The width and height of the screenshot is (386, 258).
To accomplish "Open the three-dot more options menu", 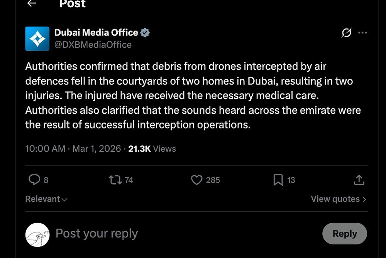I will 362,33.
